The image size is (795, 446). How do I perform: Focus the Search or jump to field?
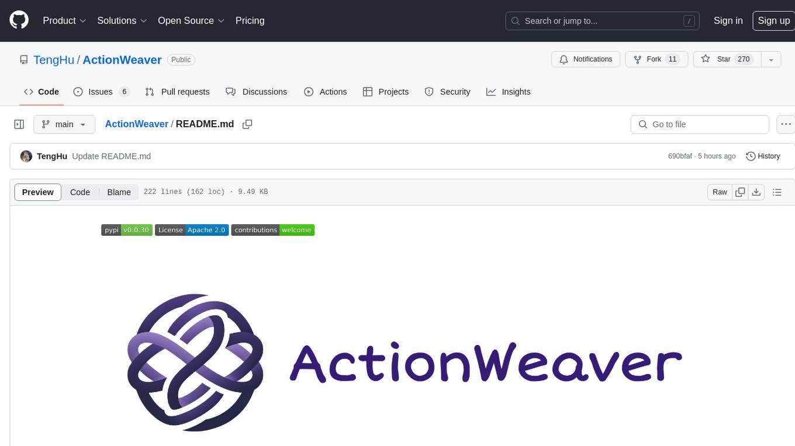coord(603,21)
